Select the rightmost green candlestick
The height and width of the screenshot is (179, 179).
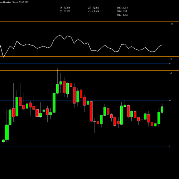[162, 110]
